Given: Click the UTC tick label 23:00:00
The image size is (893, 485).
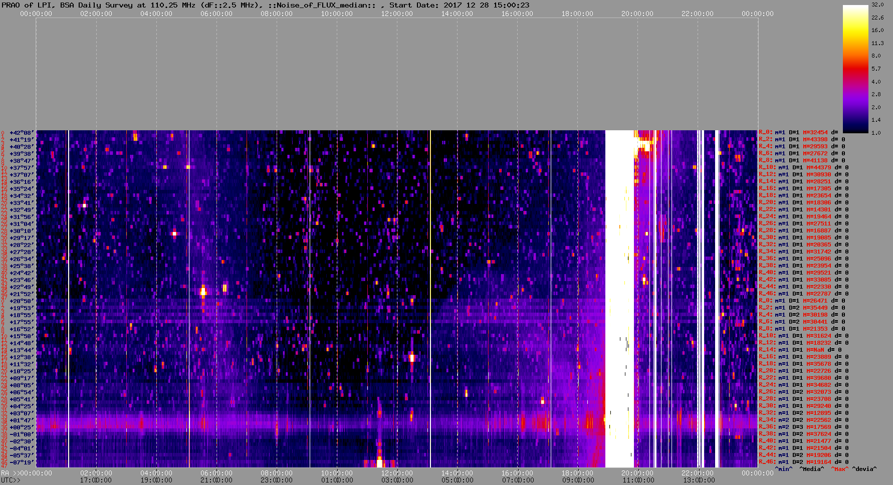Looking at the screenshot, I should (277, 480).
